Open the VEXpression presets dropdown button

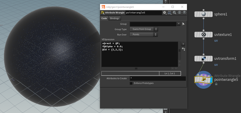(x=183, y=44)
